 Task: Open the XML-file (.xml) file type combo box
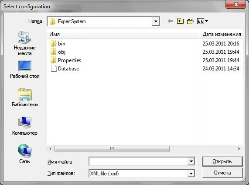(x=142, y=173)
